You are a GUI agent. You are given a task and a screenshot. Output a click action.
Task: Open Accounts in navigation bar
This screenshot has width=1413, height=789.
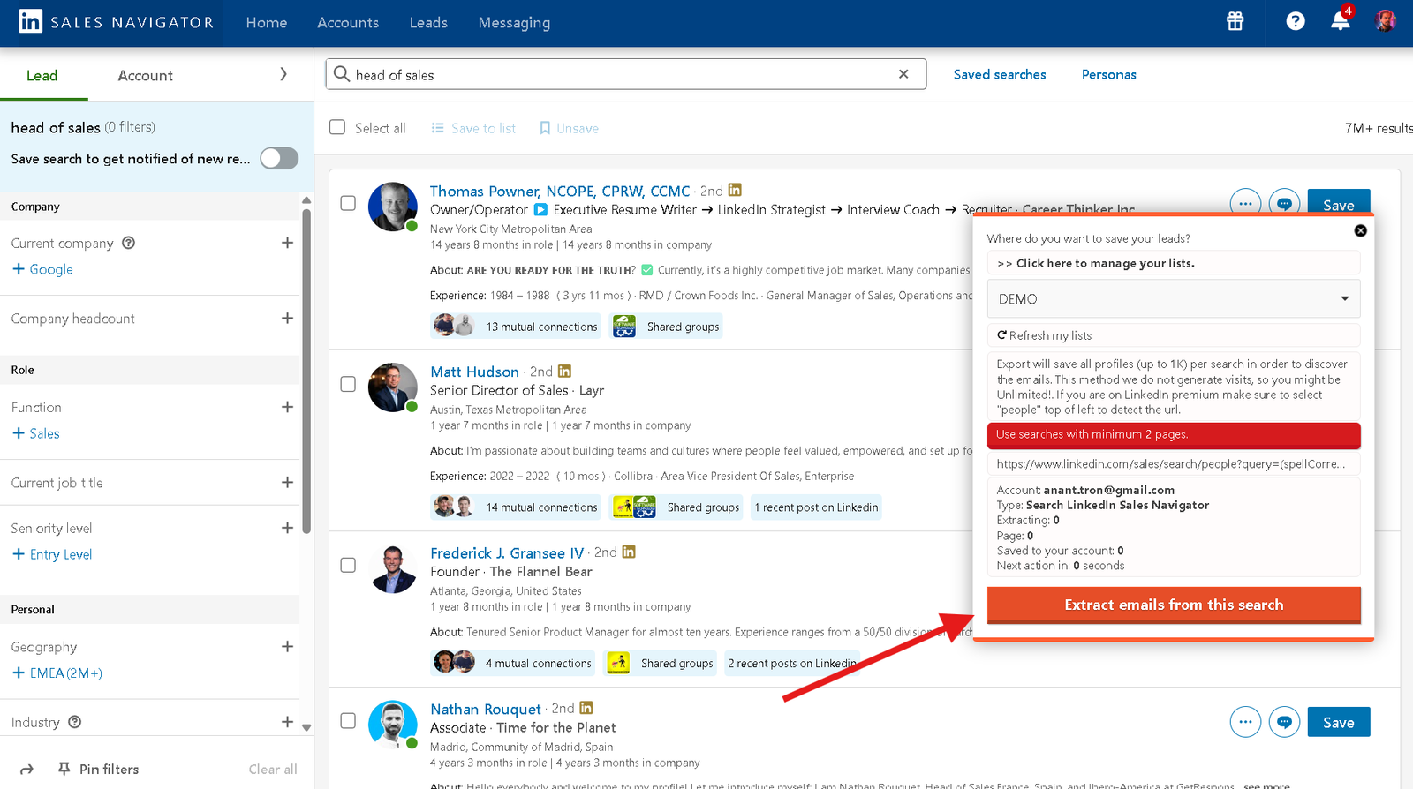click(348, 23)
